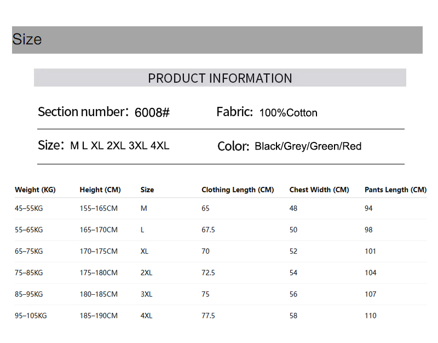This screenshot has width=438, height=343.
Task: Click the Size section header
Action: click(27, 39)
